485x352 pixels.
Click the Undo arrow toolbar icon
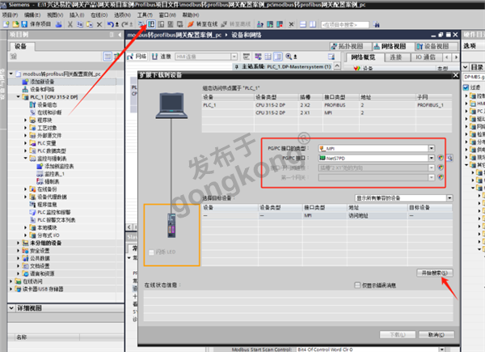coord(112,24)
